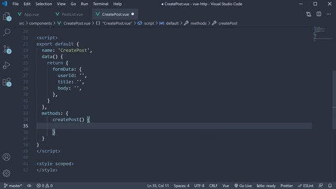Click 'export default' on line 22
The height and width of the screenshot is (189, 336).
[x=55, y=44]
